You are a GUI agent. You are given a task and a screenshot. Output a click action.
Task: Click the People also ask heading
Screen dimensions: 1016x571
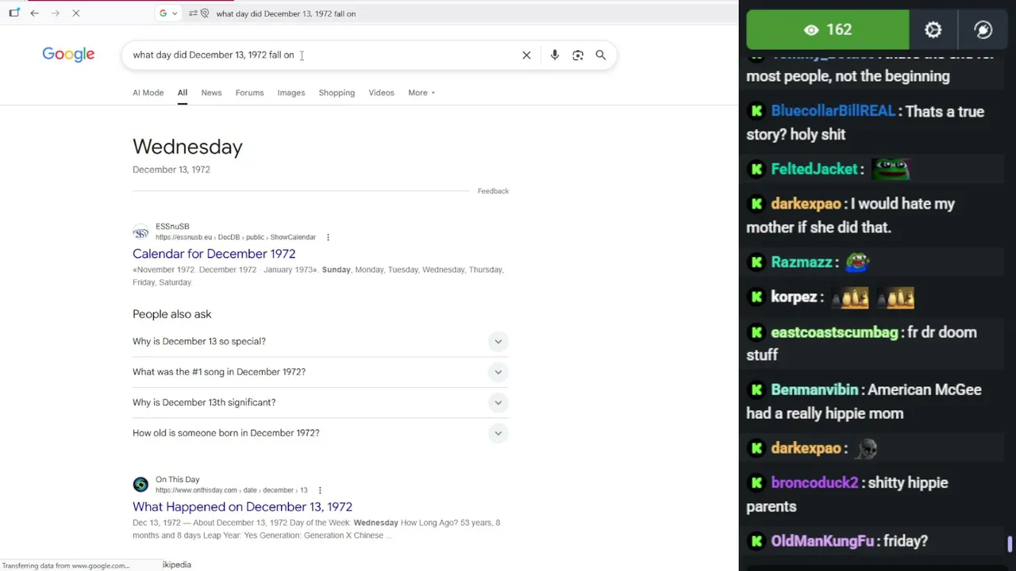[171, 314]
